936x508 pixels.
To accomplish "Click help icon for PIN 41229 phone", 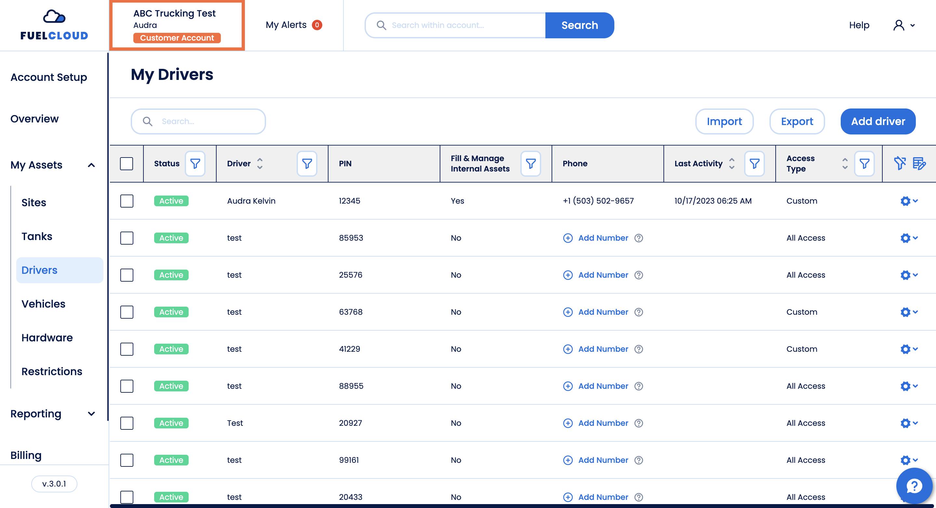I will click(639, 349).
